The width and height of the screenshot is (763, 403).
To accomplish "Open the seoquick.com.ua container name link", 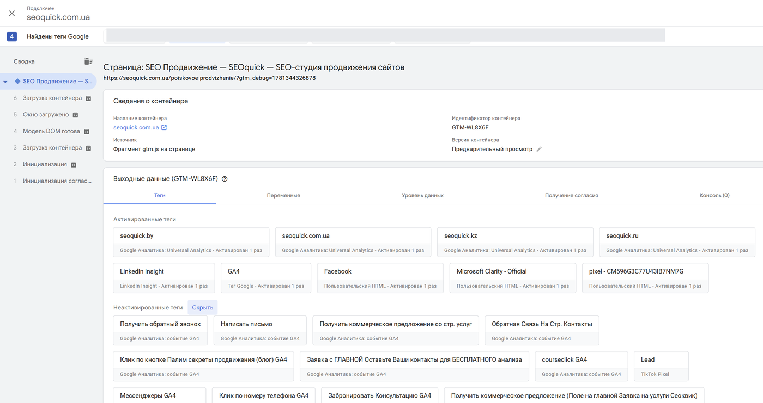I will click(136, 128).
